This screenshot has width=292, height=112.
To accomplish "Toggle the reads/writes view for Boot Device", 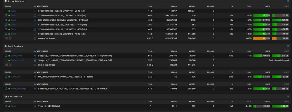I will tap(288, 97).
